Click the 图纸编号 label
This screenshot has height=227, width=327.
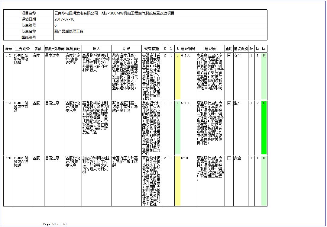pos(29,37)
